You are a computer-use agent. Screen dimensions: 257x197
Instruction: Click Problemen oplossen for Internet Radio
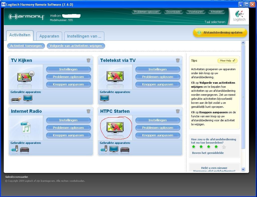click(68, 128)
